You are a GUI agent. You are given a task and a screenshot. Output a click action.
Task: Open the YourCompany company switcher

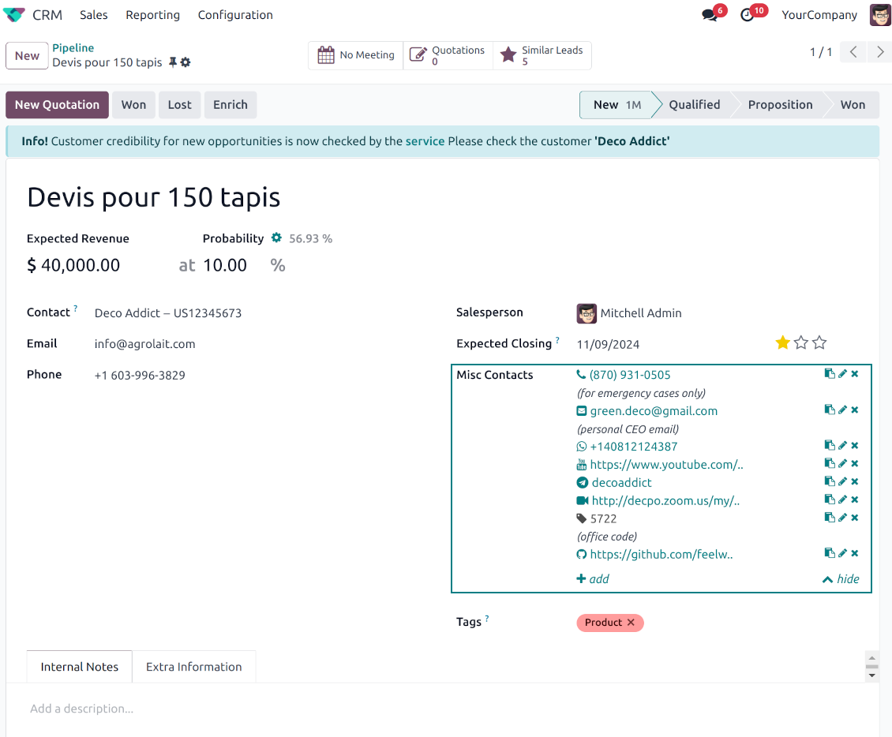819,15
